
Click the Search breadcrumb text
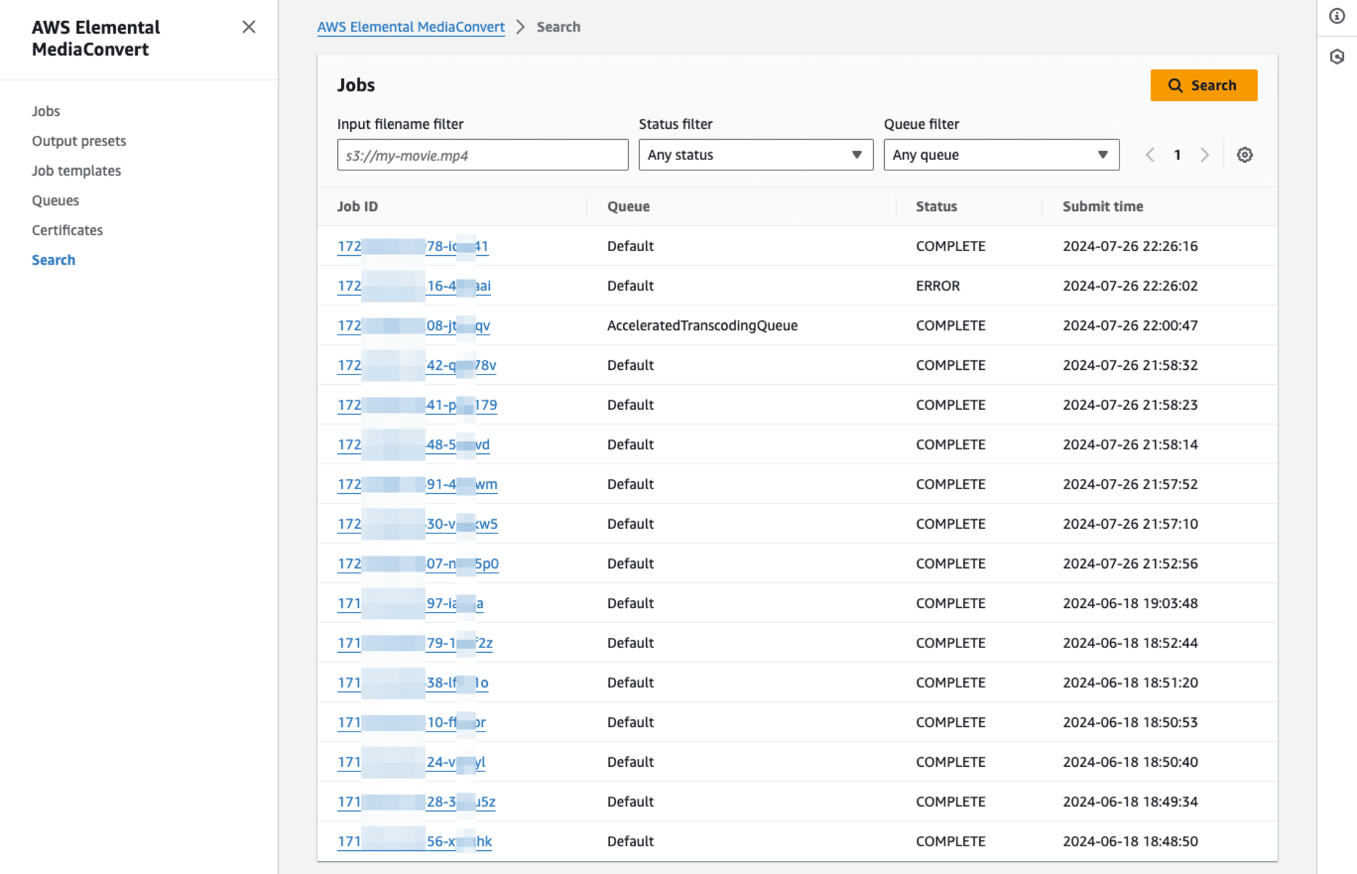[558, 27]
